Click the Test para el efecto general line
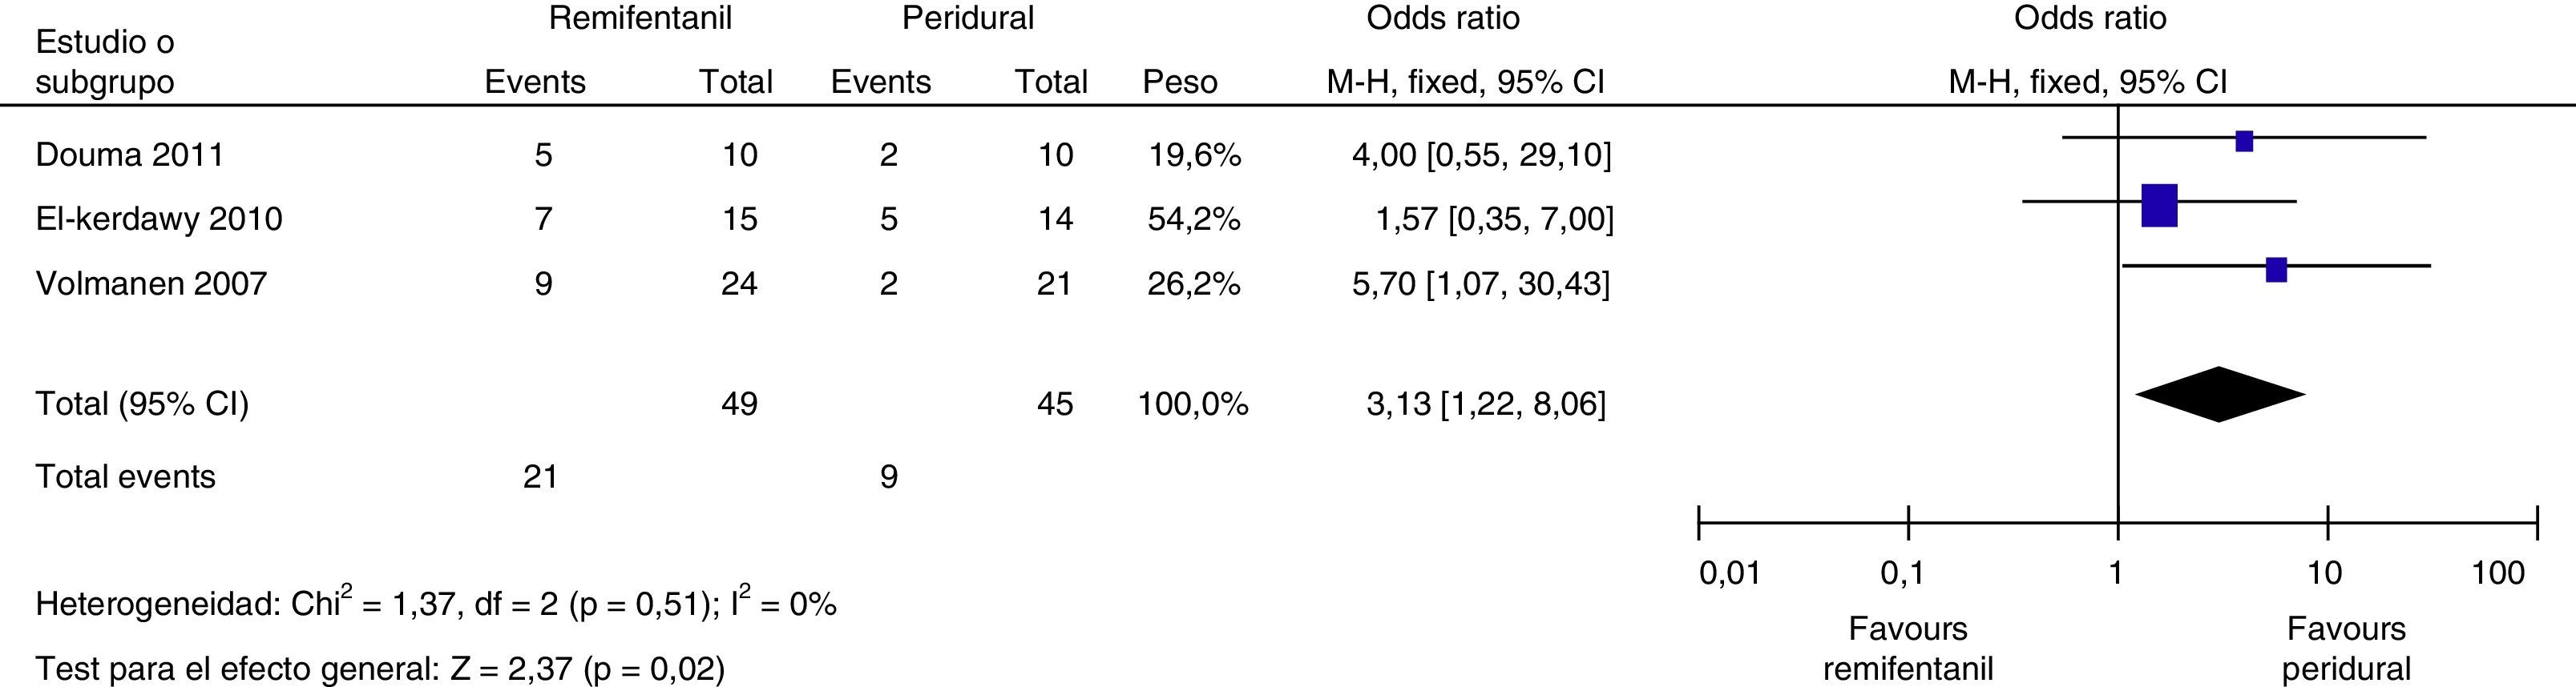This screenshot has height=687, width=2576. coord(380,667)
